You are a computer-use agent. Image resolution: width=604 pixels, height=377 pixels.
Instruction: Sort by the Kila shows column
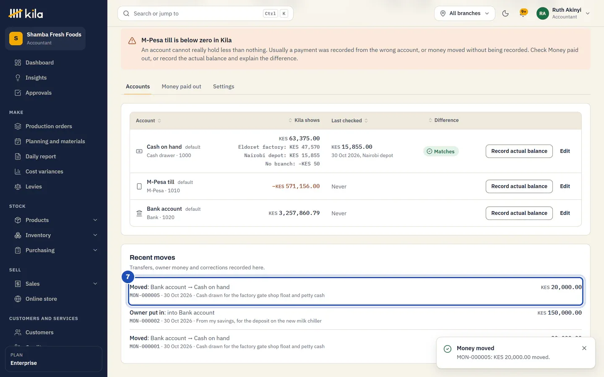point(304,120)
